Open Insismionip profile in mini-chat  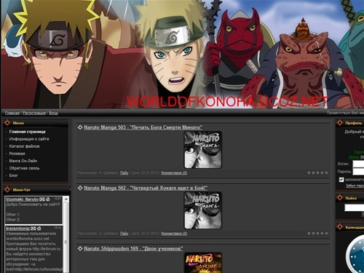[18, 229]
